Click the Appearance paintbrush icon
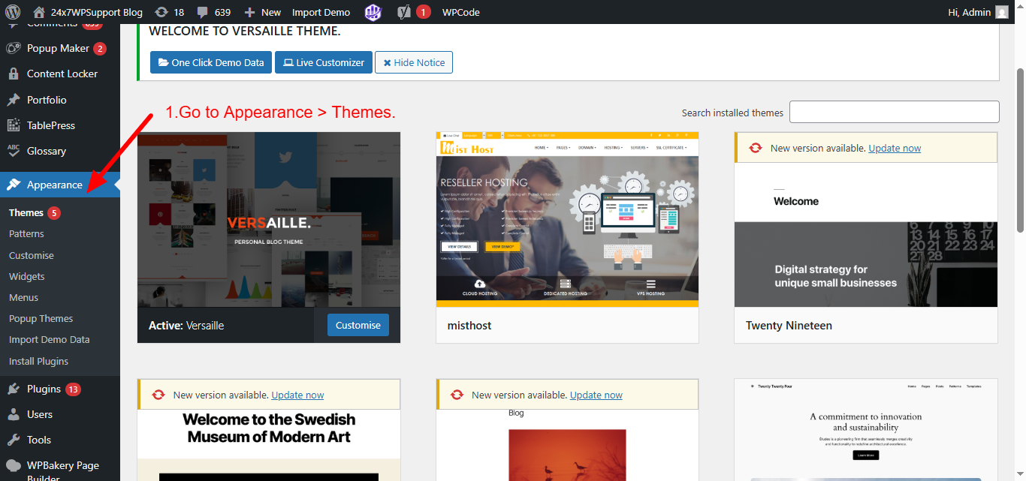This screenshot has height=481, width=1026. pyautogui.click(x=13, y=185)
